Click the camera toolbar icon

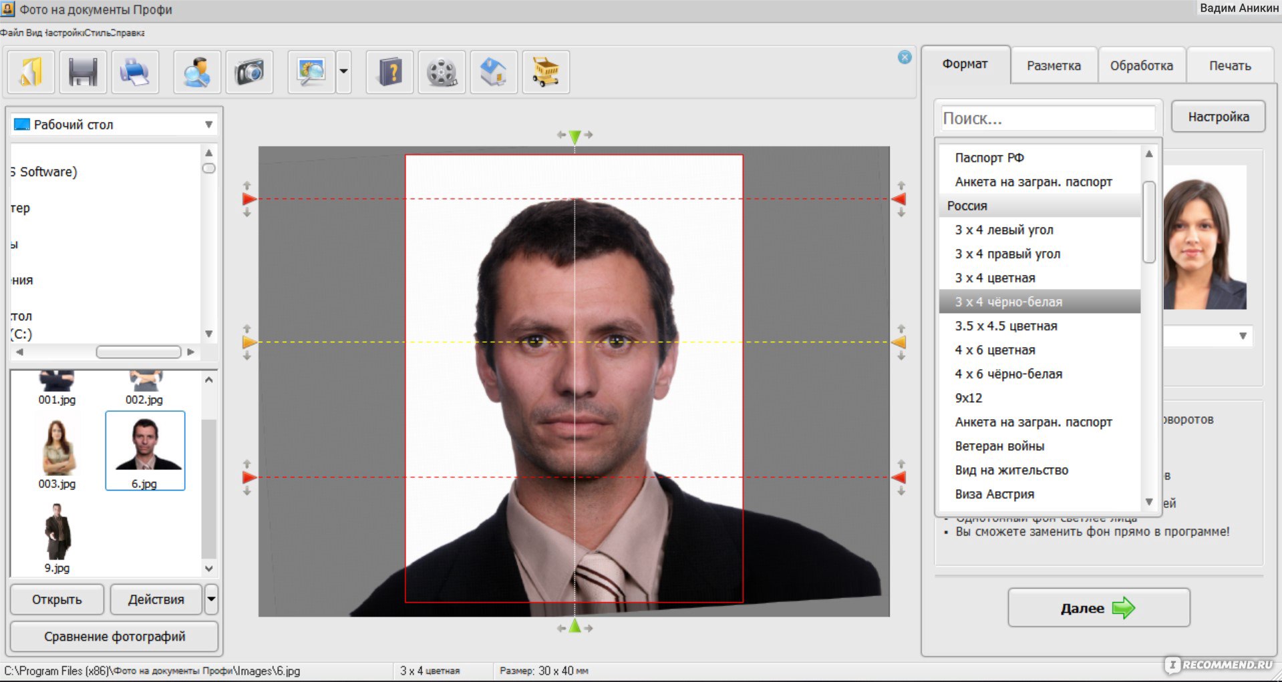[249, 72]
